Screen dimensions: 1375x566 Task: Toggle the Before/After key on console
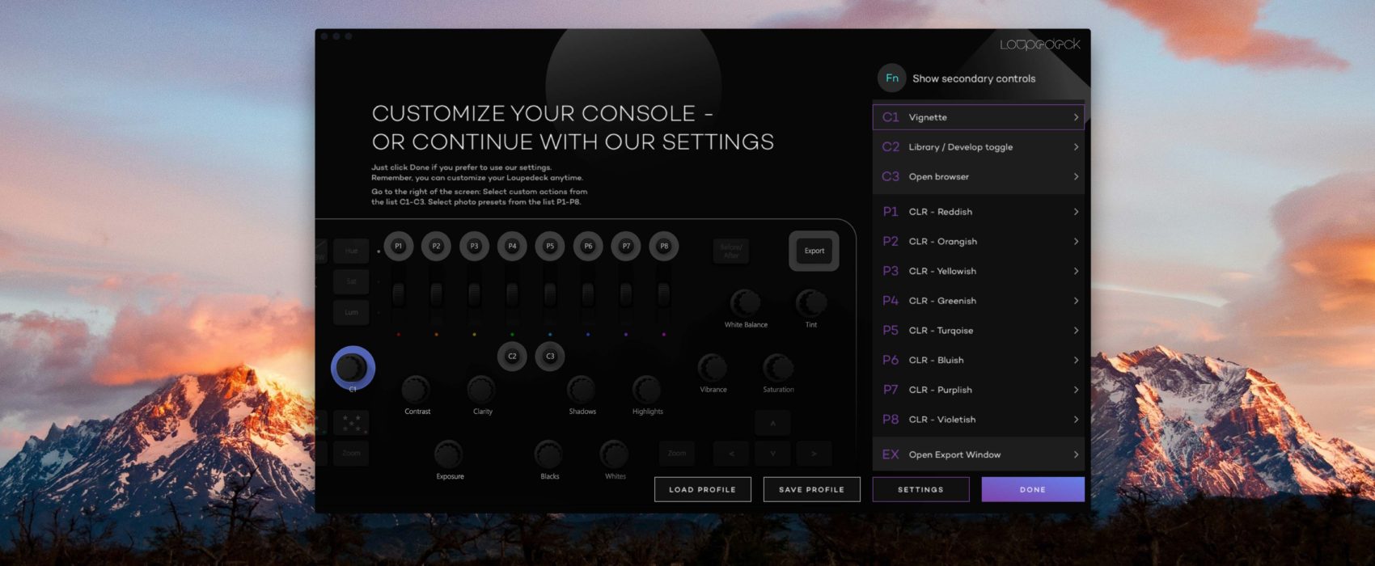tap(731, 251)
